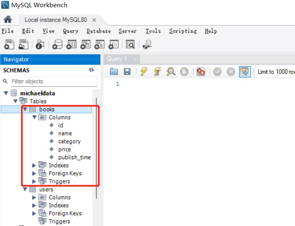Open the Database menu

[x=99, y=31]
